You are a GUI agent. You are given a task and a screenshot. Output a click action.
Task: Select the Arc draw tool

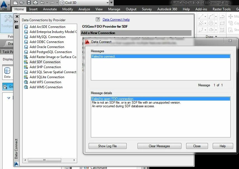coord(211,16)
